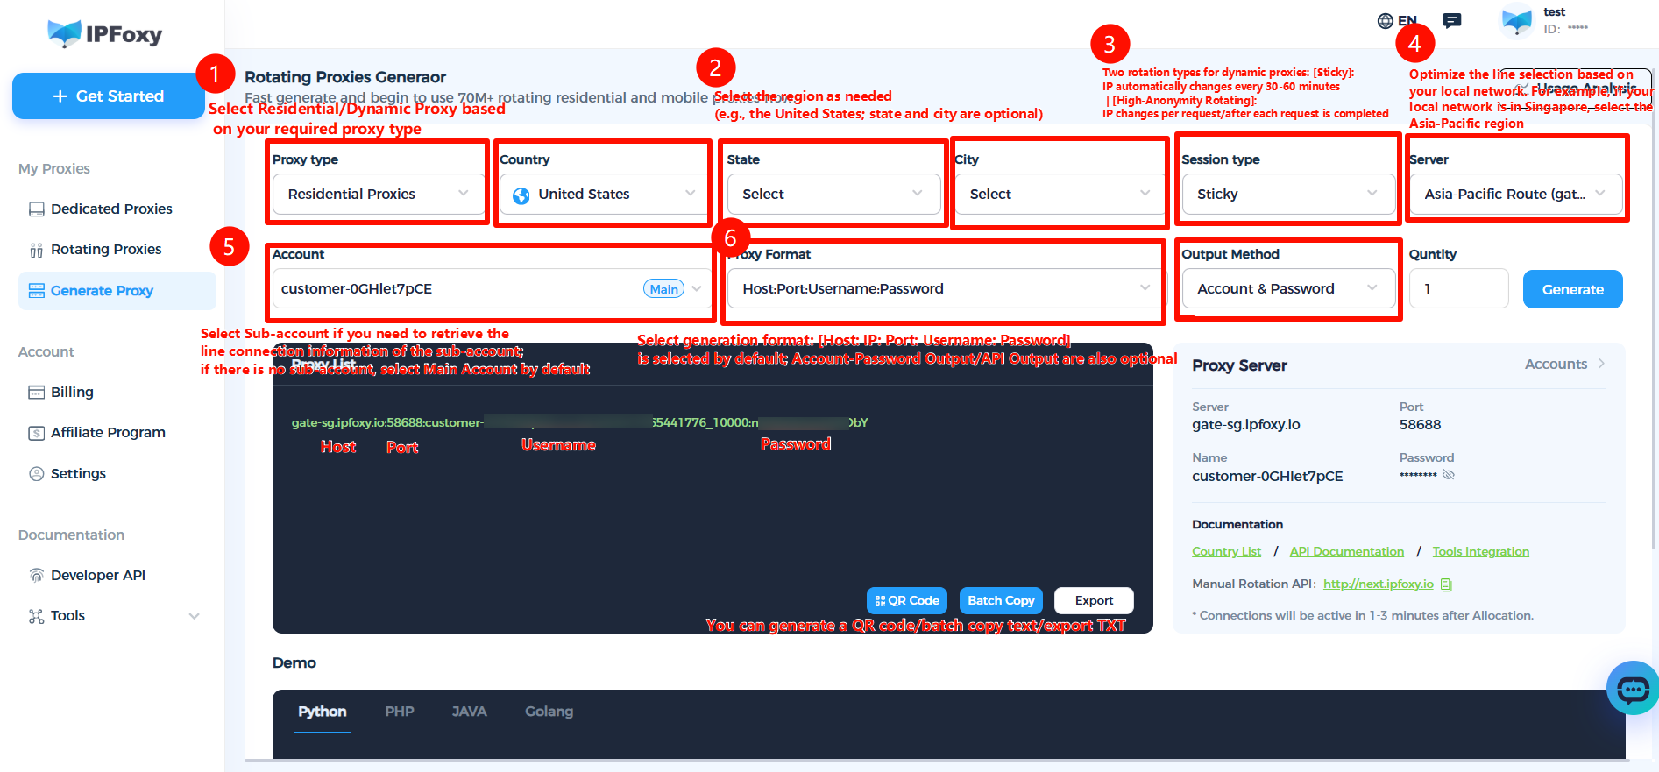Copy the Manual Rotation API link
1659x772 pixels.
1446,584
